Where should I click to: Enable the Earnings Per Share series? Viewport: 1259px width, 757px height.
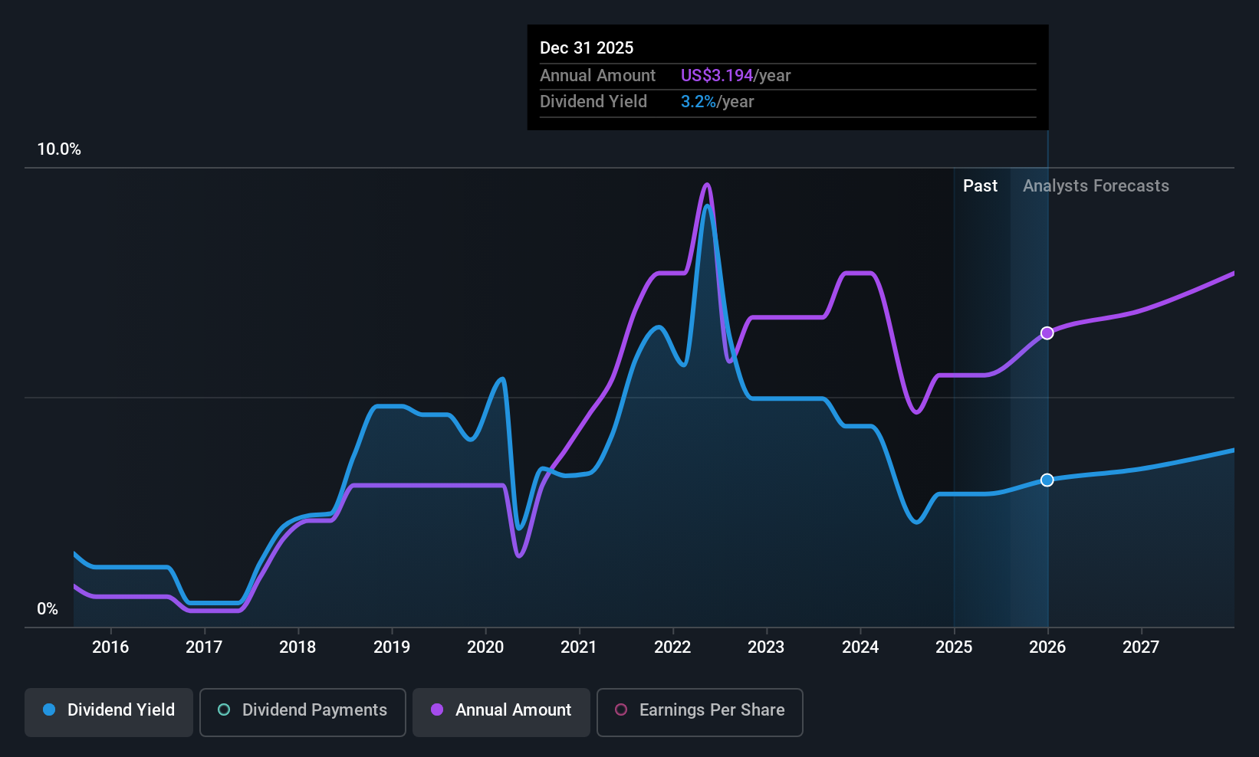[x=700, y=712]
